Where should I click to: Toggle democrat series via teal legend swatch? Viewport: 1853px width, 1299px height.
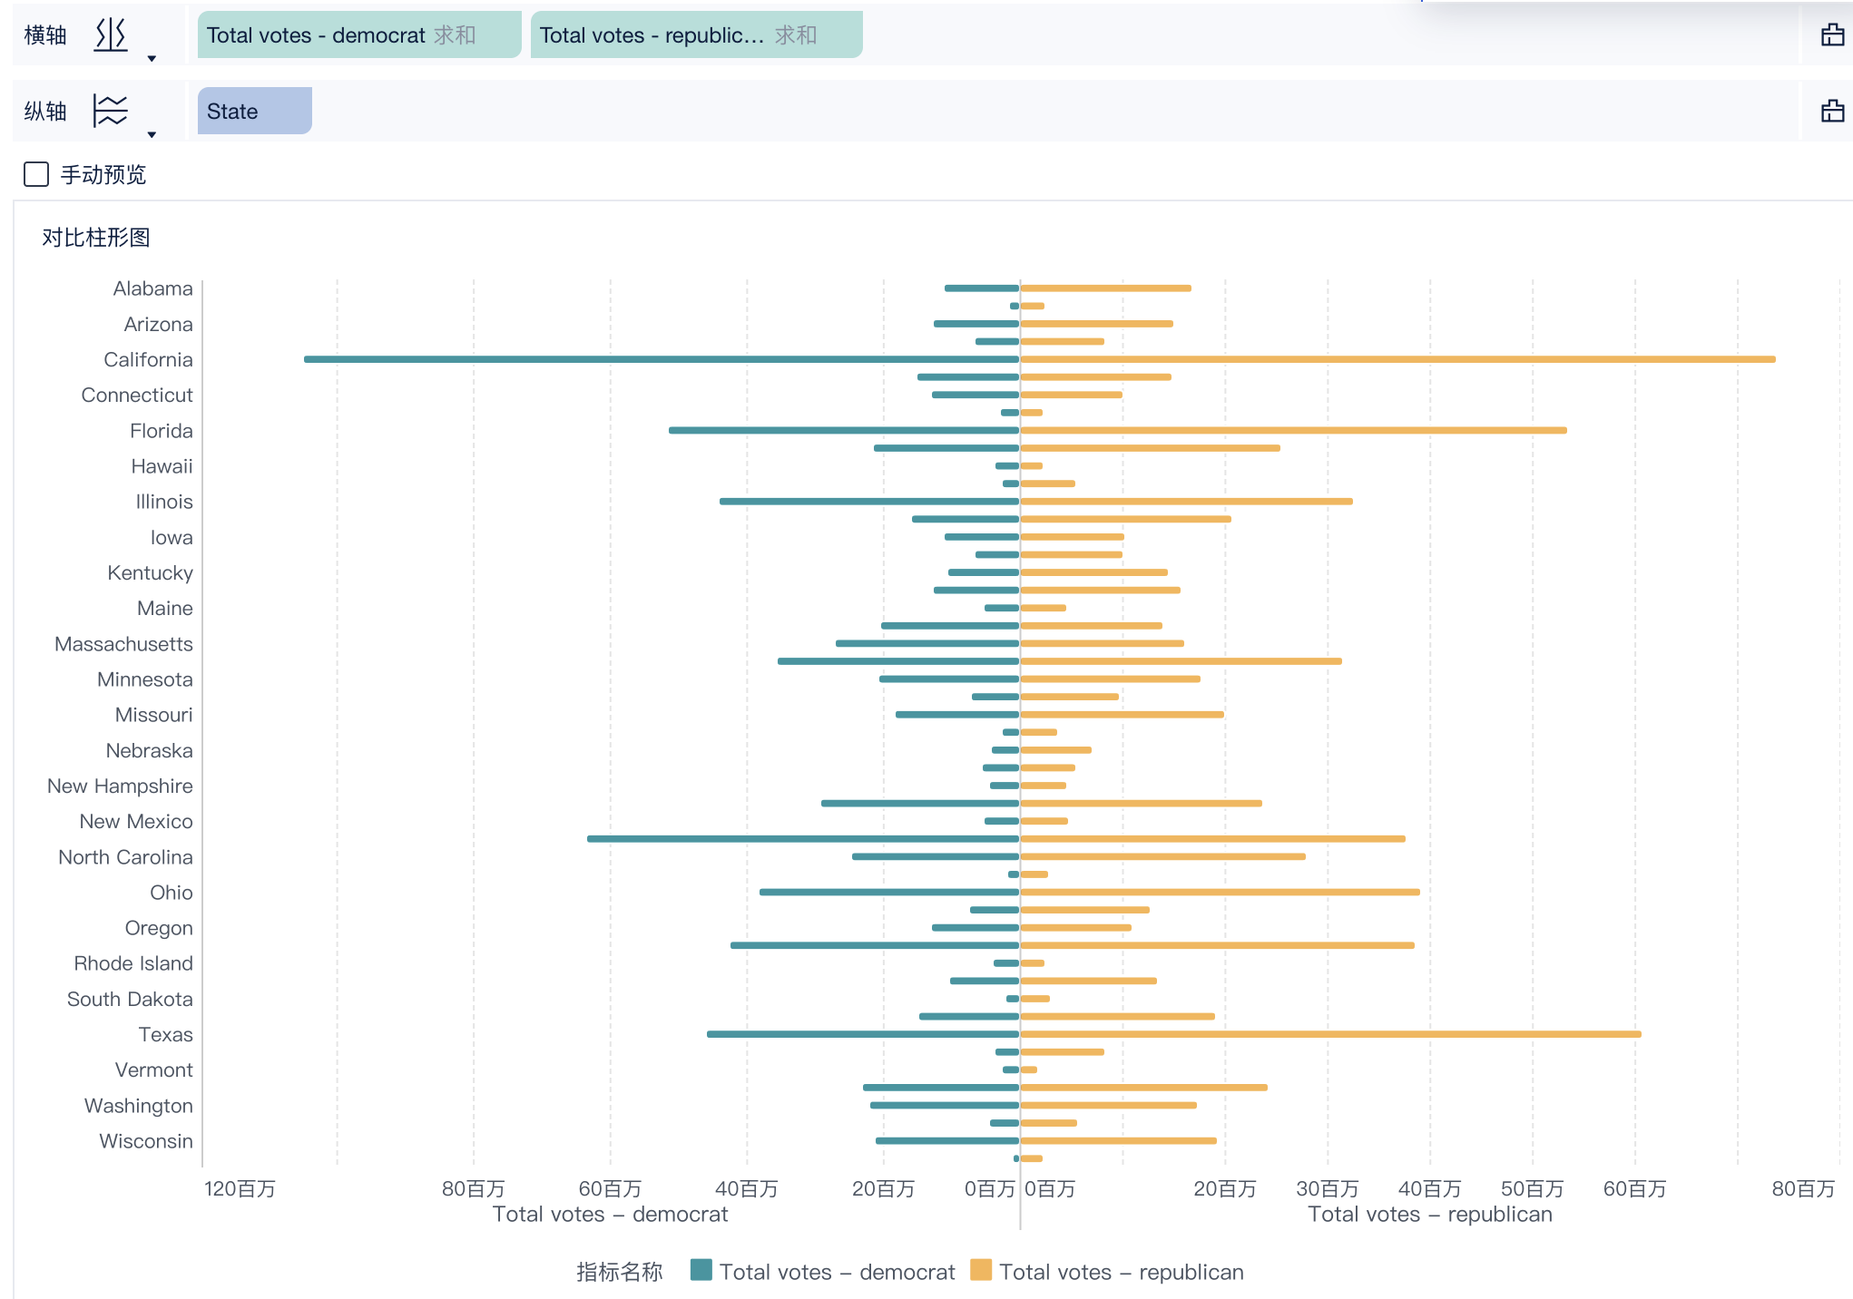coord(701,1270)
